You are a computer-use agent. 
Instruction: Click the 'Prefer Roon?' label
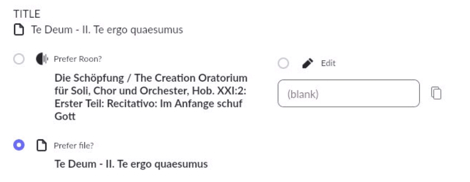tap(78, 59)
